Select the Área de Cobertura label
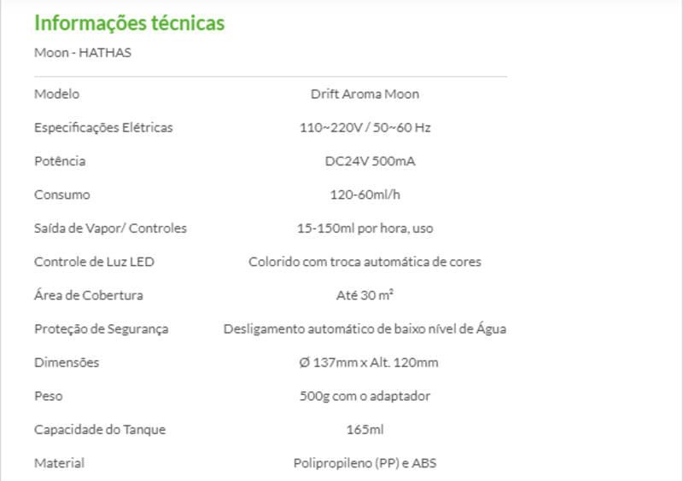The image size is (683, 481). [89, 295]
